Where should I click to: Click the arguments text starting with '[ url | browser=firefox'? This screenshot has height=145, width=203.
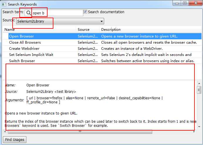click(94, 100)
